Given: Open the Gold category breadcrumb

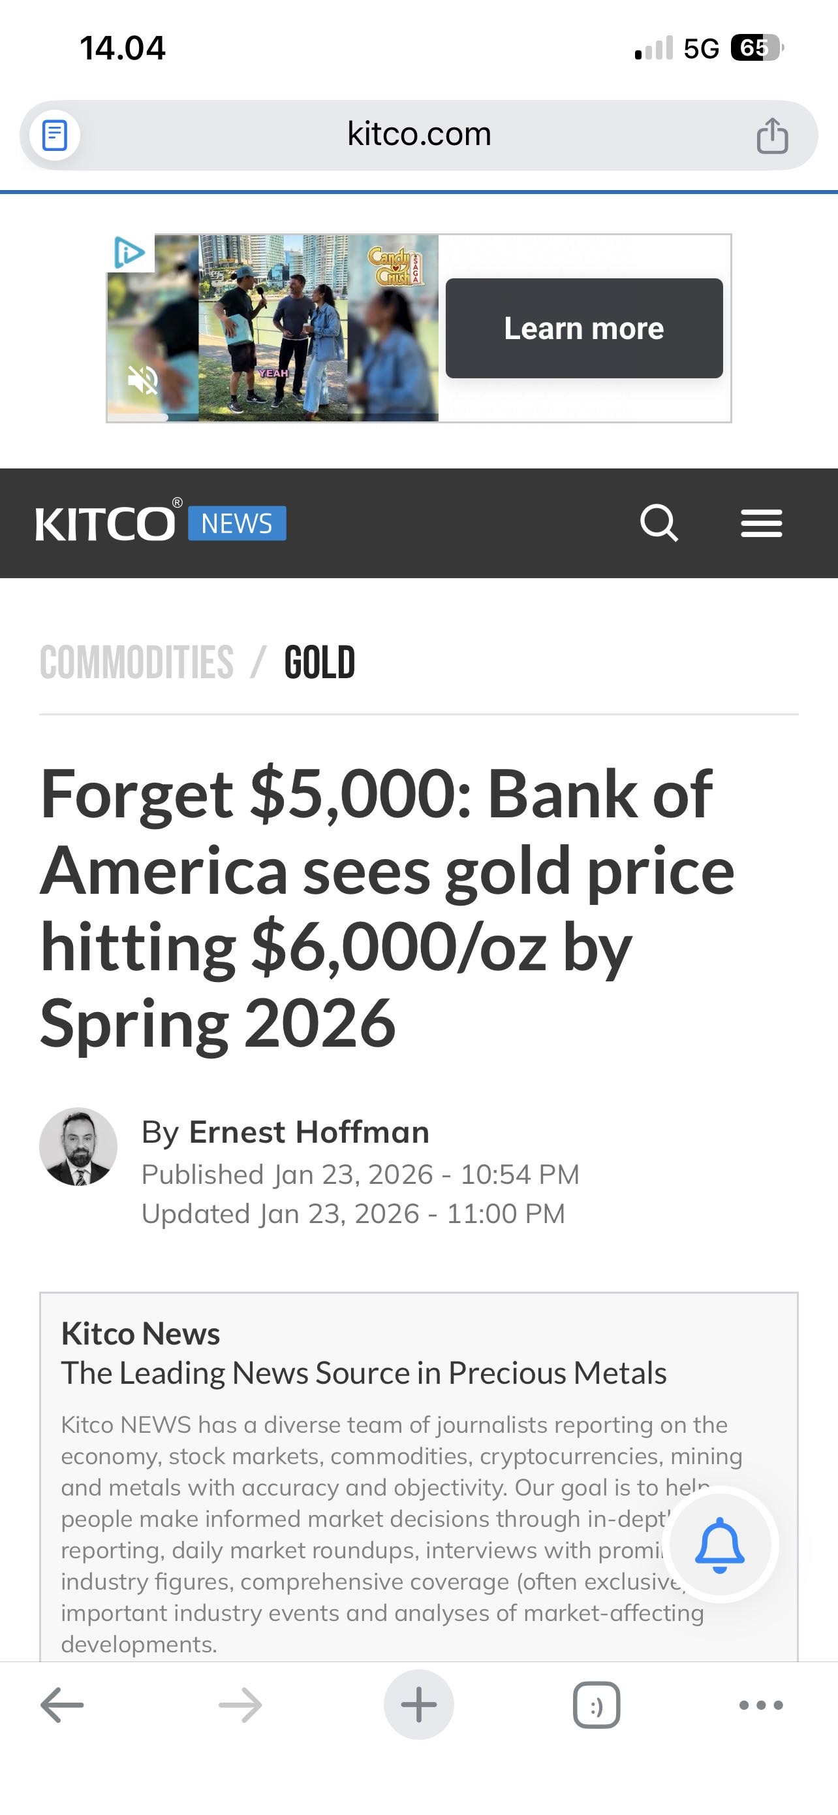Looking at the screenshot, I should coord(319,663).
